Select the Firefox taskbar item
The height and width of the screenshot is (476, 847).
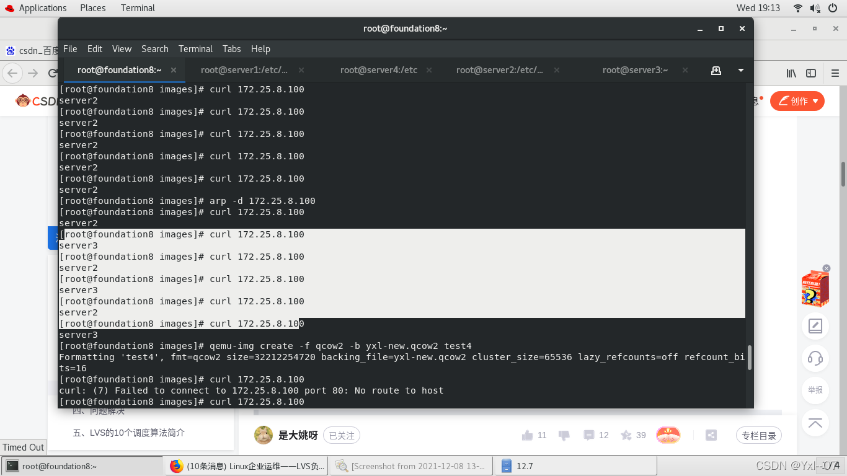pos(247,466)
